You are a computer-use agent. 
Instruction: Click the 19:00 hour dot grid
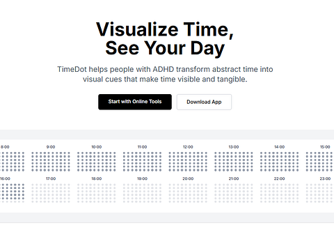click(x=142, y=193)
